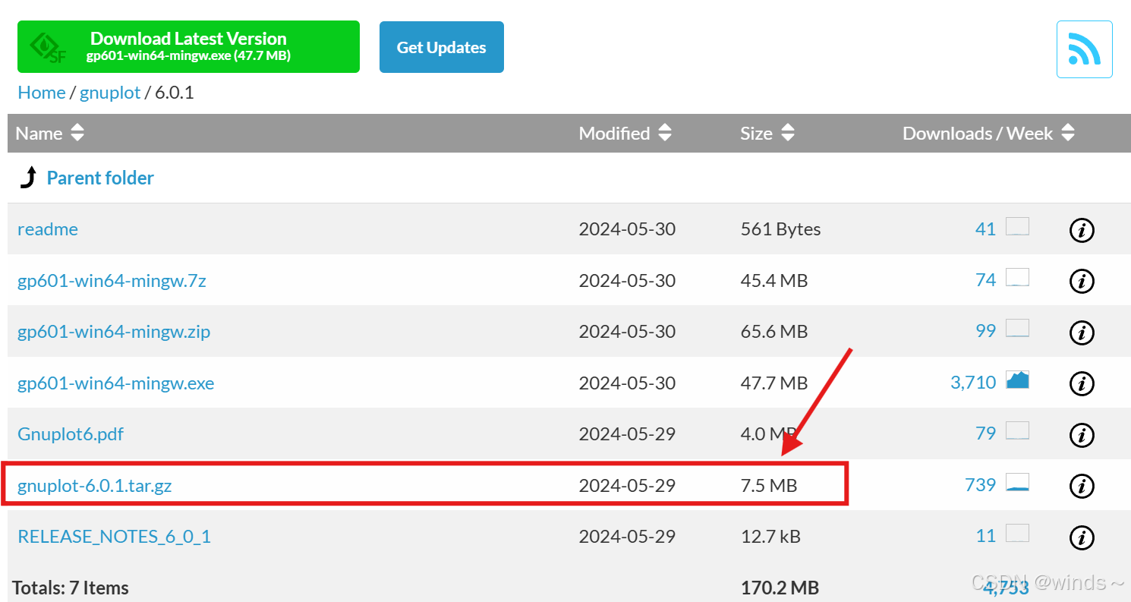Click the Get Updates button
1131x602 pixels.
(442, 47)
